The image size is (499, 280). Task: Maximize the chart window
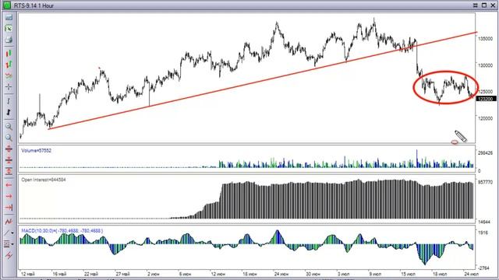point(483,5)
